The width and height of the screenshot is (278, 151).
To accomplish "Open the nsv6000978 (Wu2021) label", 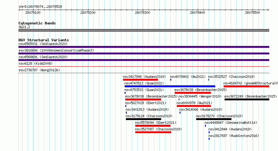I will click(x=194, y=103).
